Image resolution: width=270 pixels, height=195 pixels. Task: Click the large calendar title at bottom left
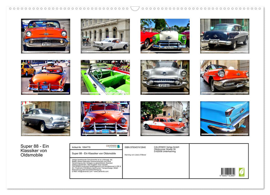pos(35,150)
